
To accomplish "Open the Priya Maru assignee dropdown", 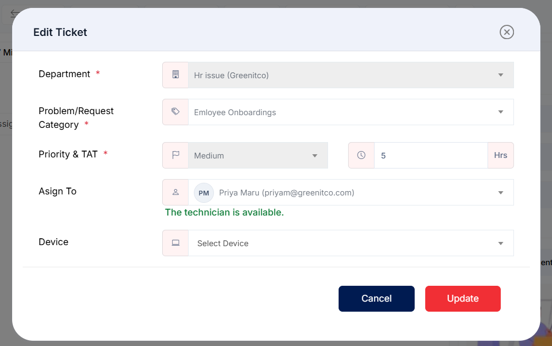I will pyautogui.click(x=351, y=192).
